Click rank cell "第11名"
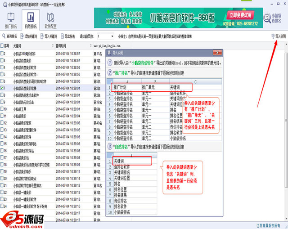The width and height of the screenshot is (288, 229). [98, 54]
